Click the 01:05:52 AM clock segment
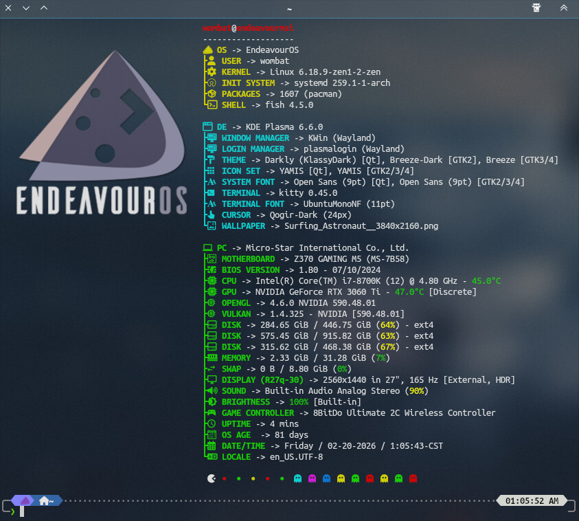This screenshot has height=521, width=579. (532, 501)
